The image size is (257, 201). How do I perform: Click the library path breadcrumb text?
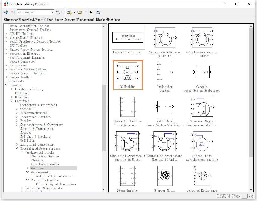62,20
